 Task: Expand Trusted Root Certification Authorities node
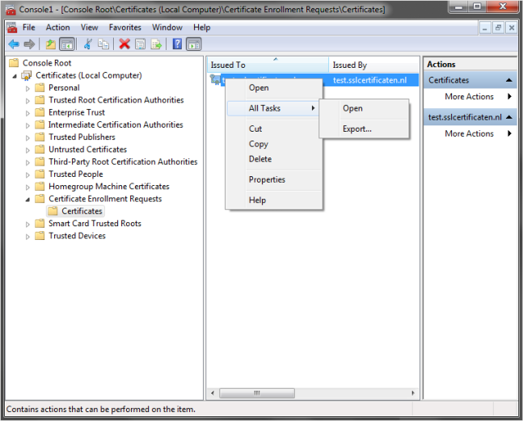point(29,100)
